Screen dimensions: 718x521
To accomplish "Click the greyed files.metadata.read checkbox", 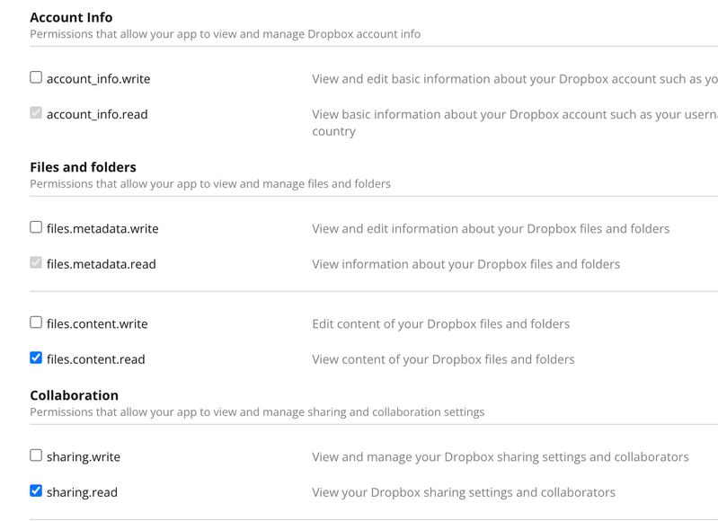I will [x=36, y=263].
